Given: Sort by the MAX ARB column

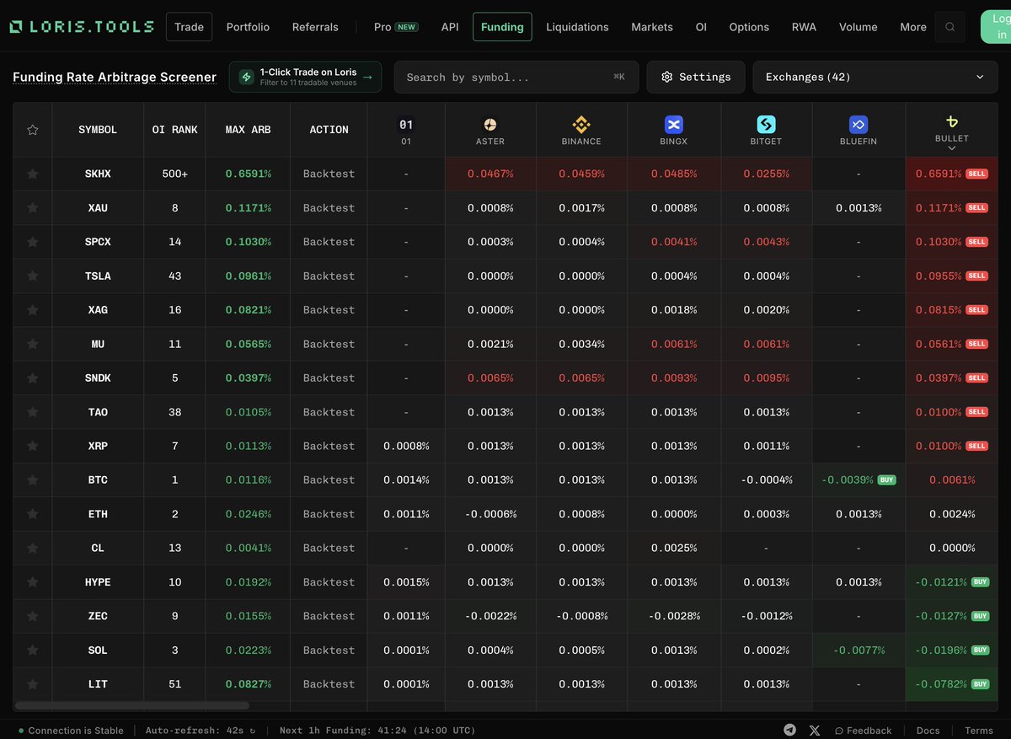Looking at the screenshot, I should [248, 130].
